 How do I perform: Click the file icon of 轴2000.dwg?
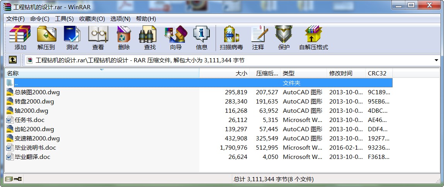click(10, 110)
